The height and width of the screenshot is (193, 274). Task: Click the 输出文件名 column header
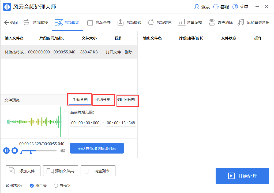click(152, 38)
